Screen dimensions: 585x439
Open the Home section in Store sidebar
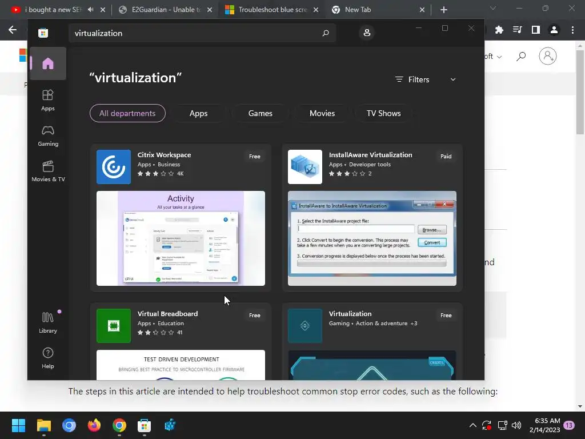[48, 64]
